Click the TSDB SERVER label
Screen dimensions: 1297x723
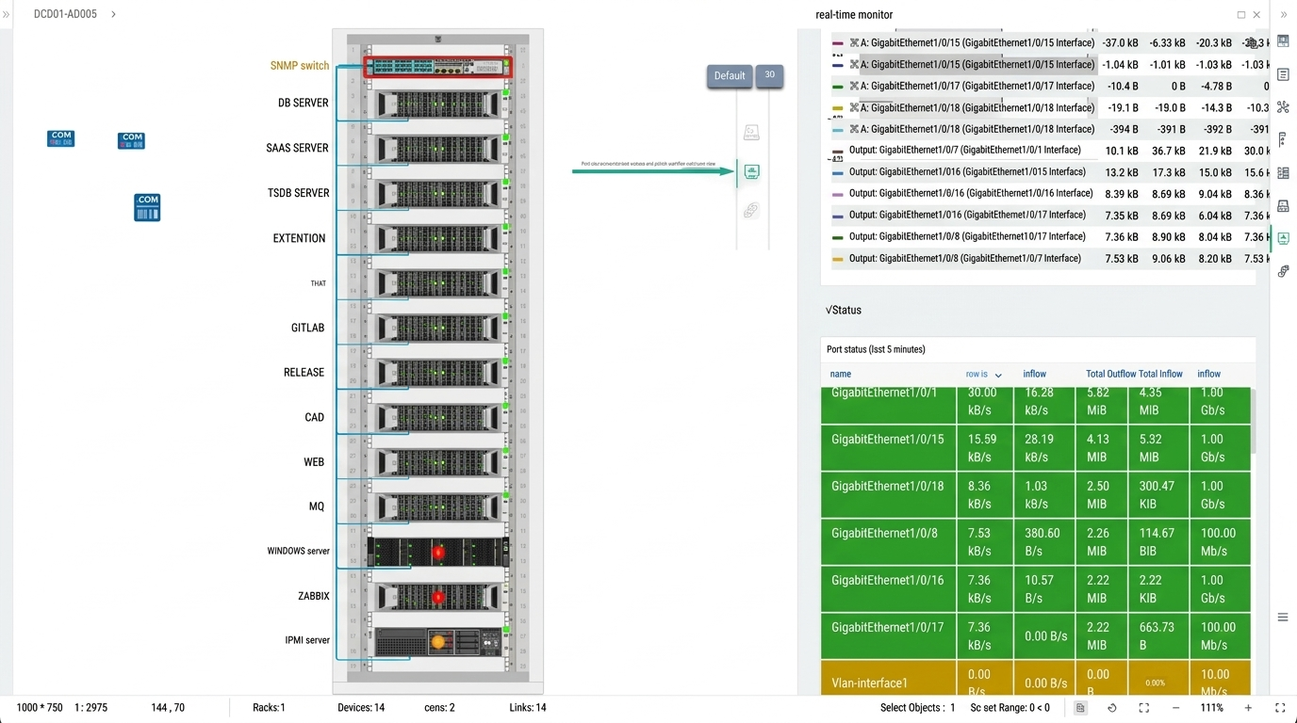[298, 193]
